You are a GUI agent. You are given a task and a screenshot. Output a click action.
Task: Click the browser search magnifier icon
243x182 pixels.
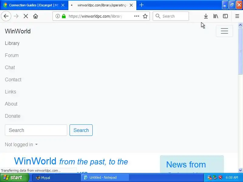(x=158, y=16)
